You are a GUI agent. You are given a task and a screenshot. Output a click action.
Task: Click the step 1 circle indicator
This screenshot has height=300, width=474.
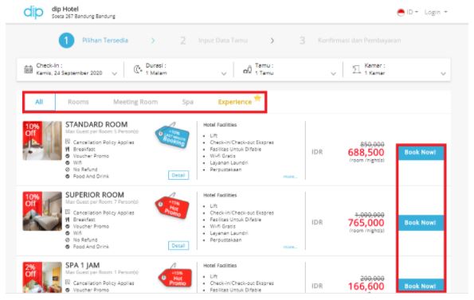pyautogui.click(x=66, y=41)
